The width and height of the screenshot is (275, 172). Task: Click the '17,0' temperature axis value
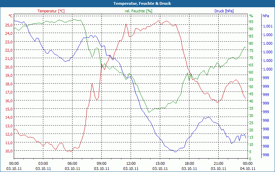9,92
